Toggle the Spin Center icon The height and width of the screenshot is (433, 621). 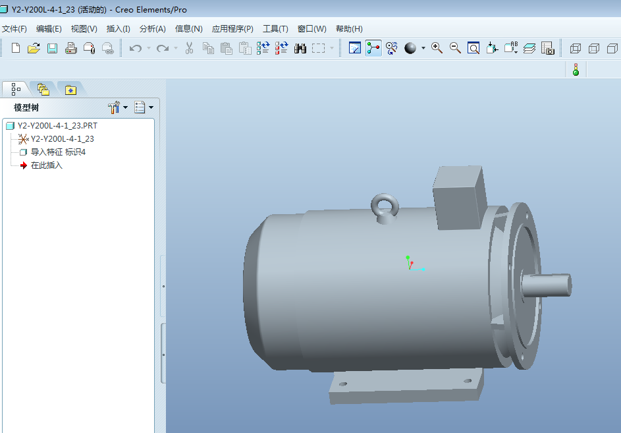click(x=373, y=48)
